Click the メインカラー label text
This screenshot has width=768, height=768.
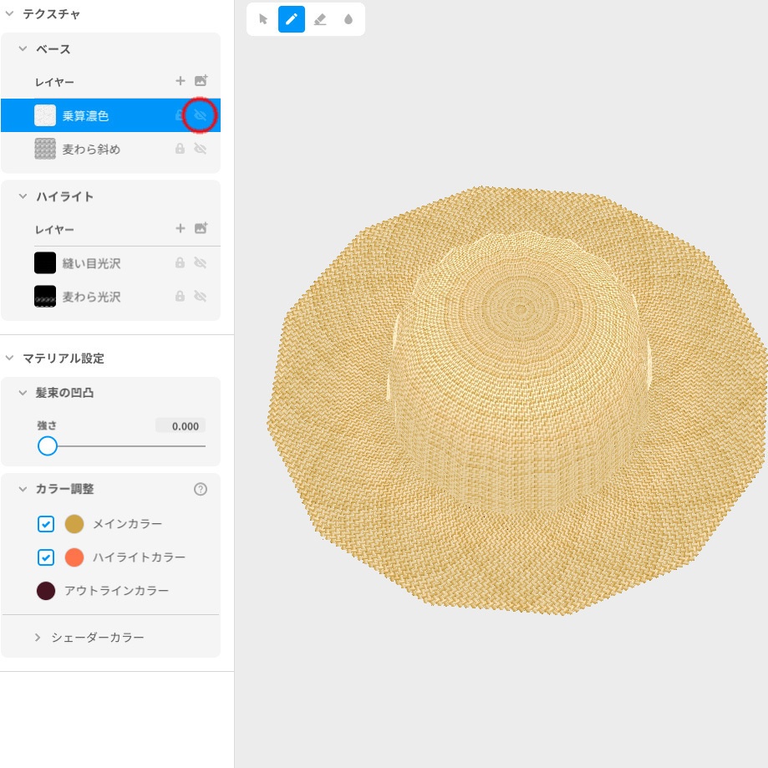point(127,524)
